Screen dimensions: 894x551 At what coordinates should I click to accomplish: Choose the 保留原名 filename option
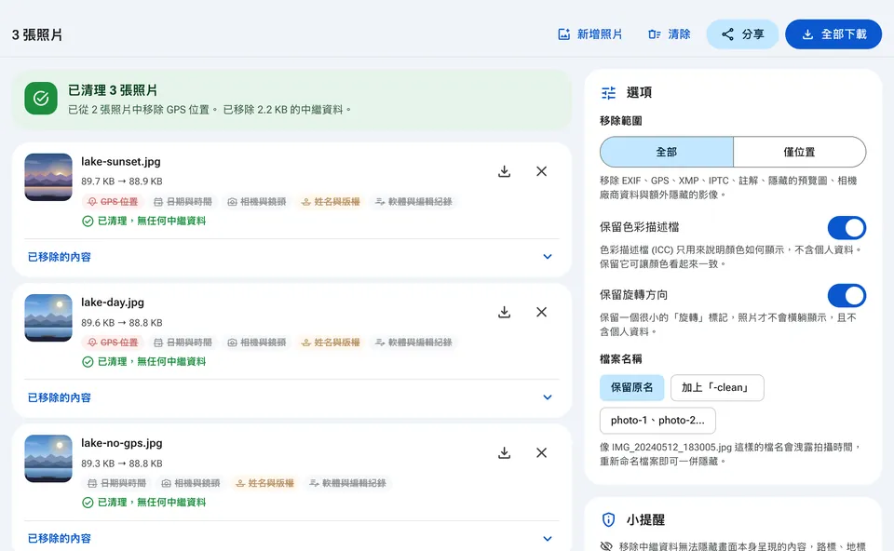(631, 387)
